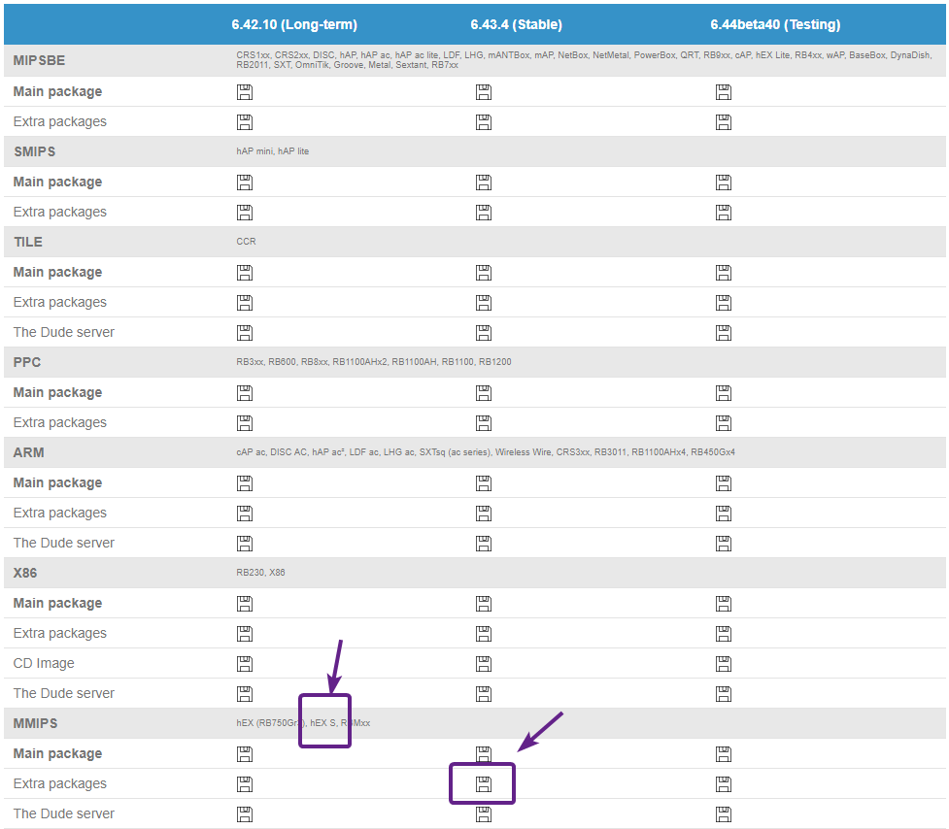This screenshot has width=949, height=829.
Task: Download X86 Dude server 6.44beta40 Testing
Action: click(x=724, y=693)
